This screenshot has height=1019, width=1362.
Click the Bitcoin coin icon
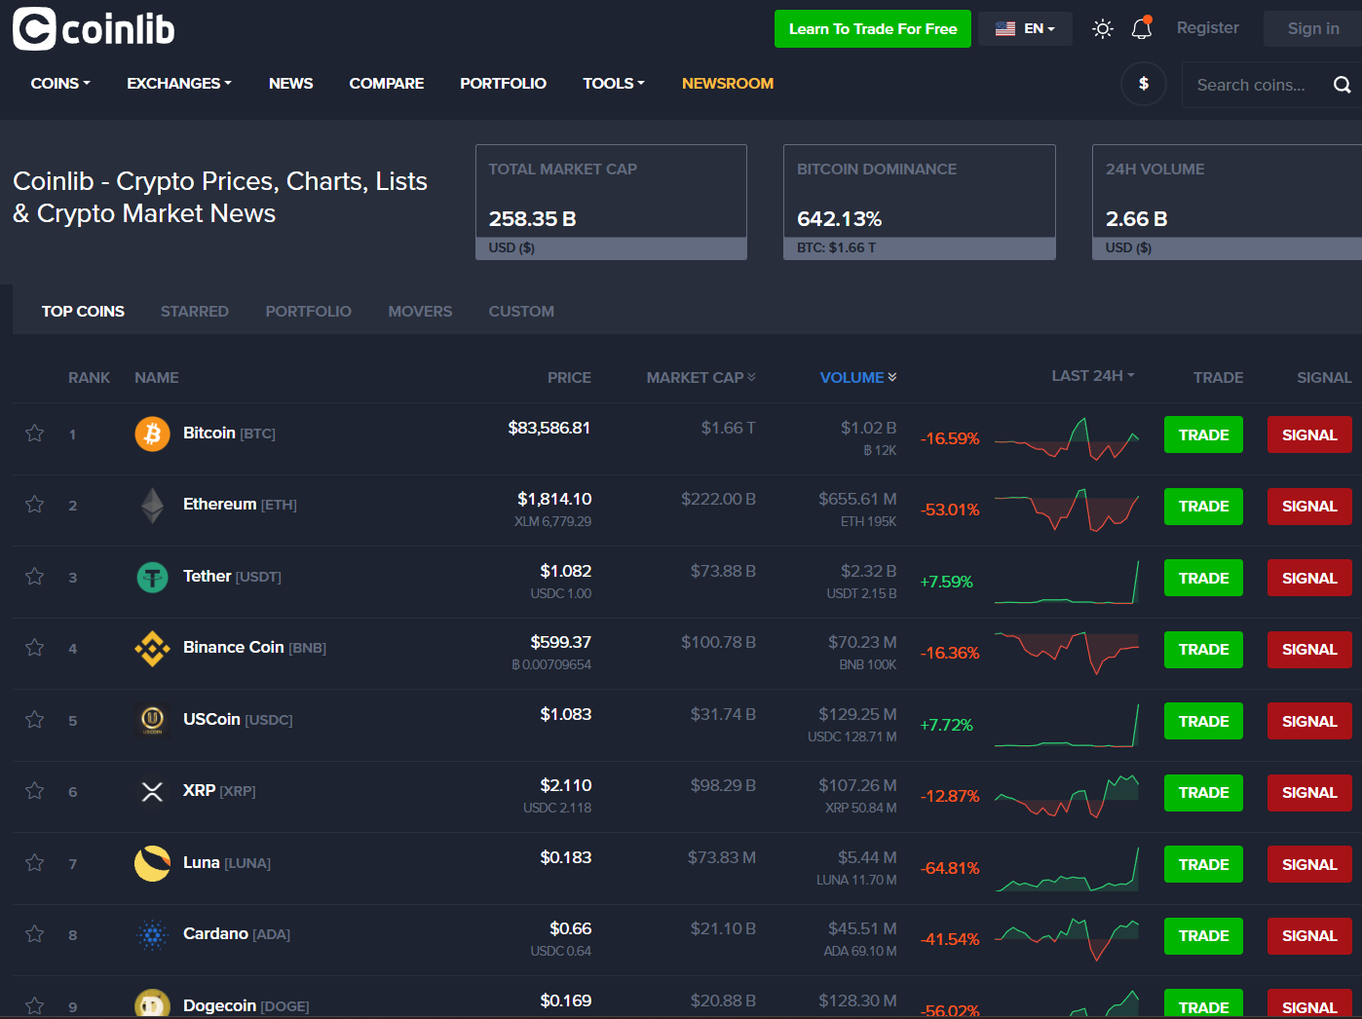coord(152,434)
